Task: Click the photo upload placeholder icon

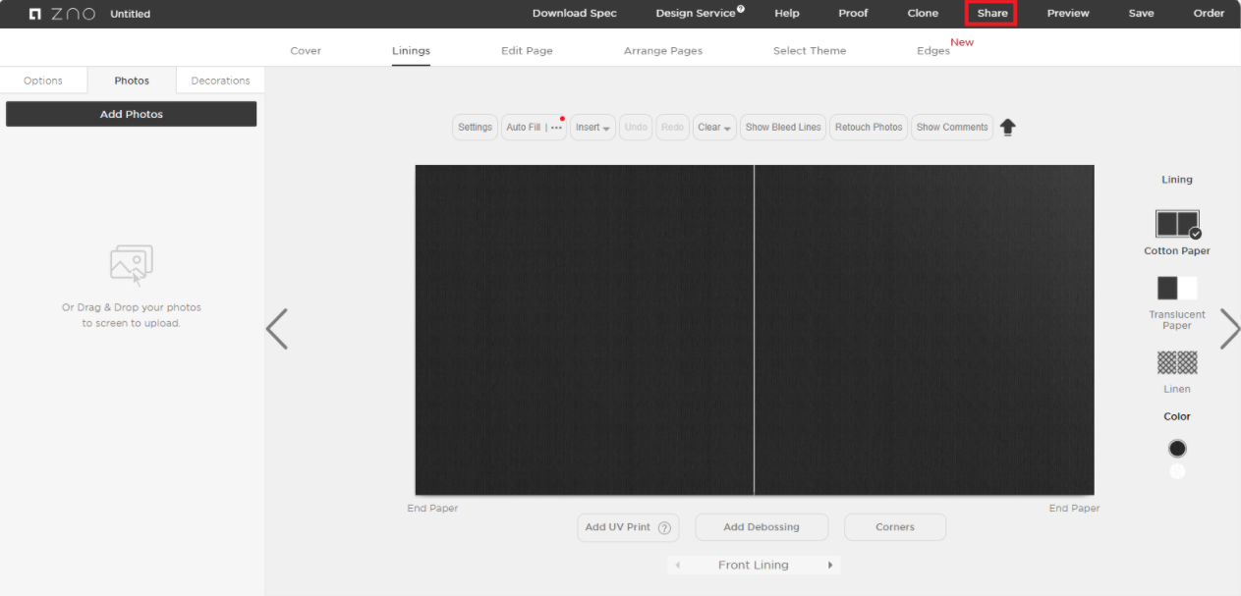Action: point(132,265)
